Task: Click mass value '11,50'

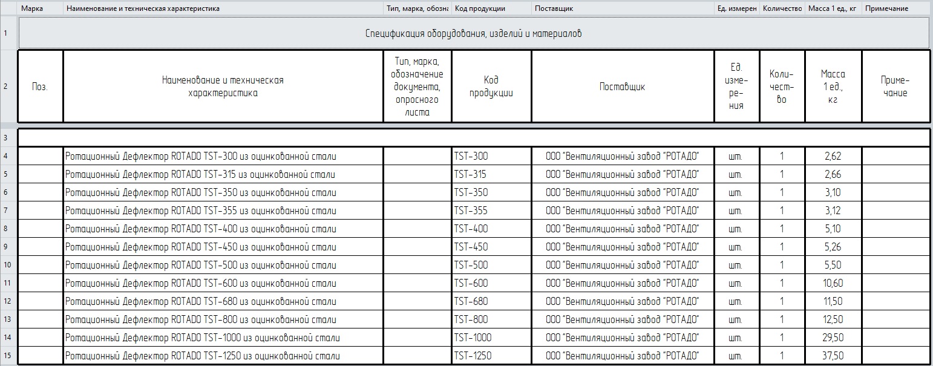Action: pos(833,301)
